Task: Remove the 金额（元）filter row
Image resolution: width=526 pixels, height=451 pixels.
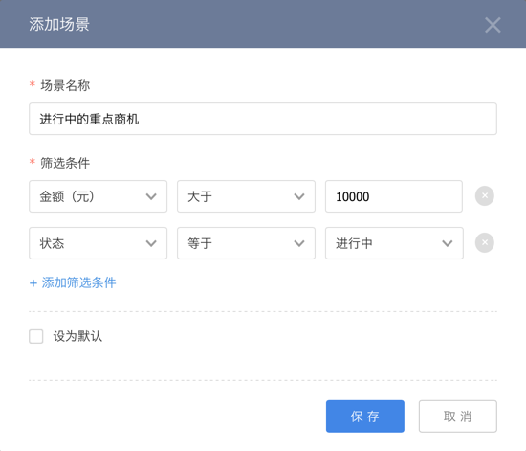Action: 485,195
